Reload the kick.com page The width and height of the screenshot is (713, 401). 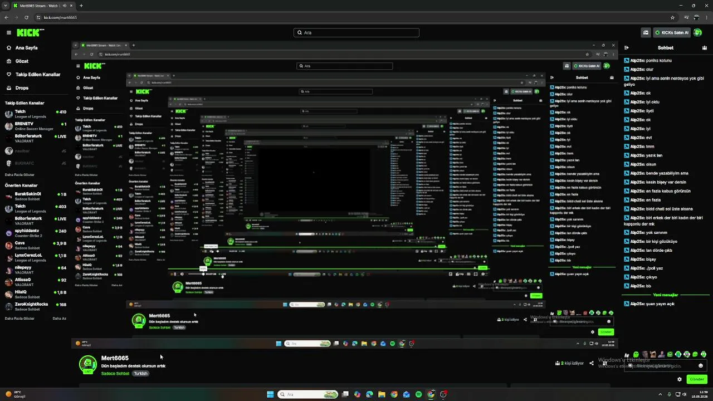(x=26, y=17)
